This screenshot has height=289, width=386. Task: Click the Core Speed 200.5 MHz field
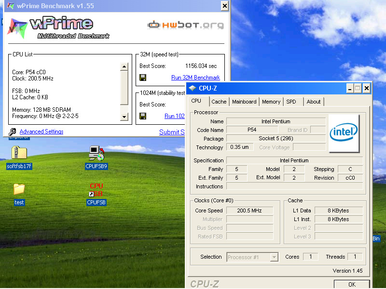pos(249,210)
